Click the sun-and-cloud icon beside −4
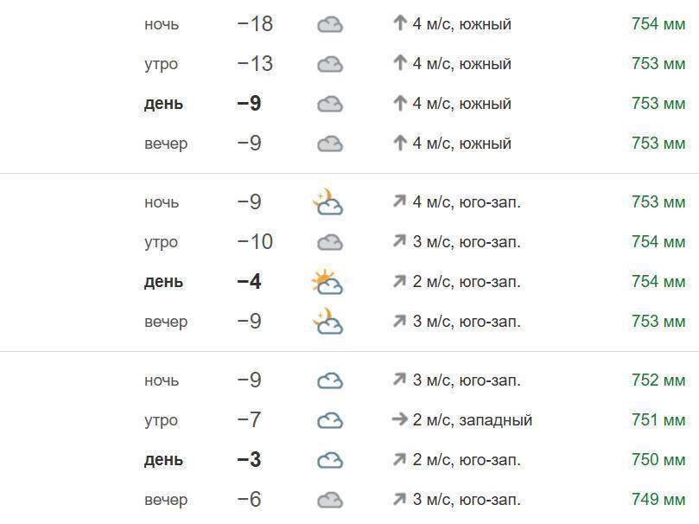This screenshot has height=524, width=699. (328, 282)
